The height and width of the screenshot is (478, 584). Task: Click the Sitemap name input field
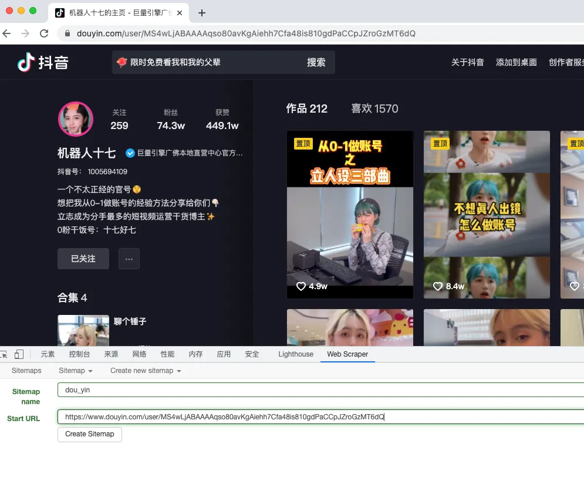pyautogui.click(x=320, y=389)
